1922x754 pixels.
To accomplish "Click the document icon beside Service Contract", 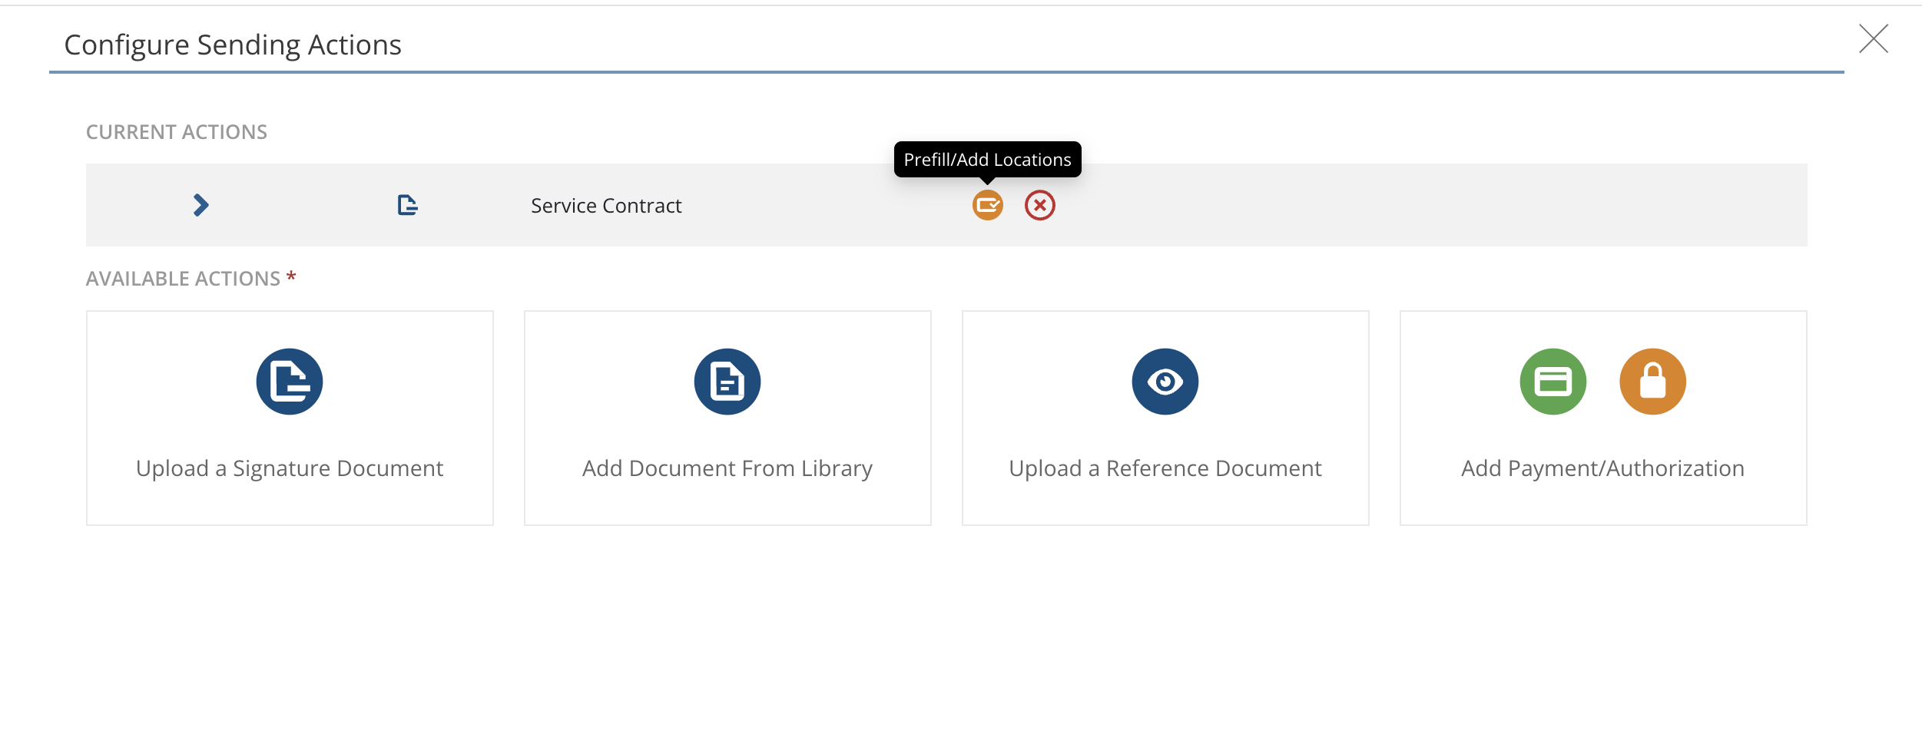I will 407,205.
